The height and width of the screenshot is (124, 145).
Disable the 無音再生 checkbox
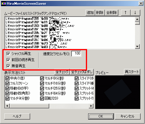tap(8, 66)
